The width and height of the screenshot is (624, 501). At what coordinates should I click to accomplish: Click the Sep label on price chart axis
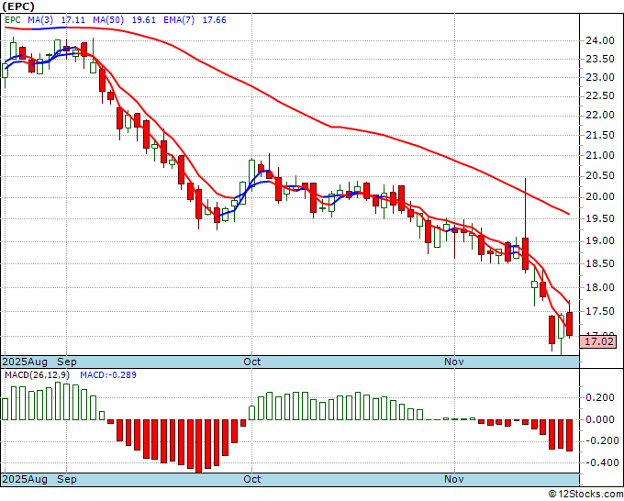67,362
